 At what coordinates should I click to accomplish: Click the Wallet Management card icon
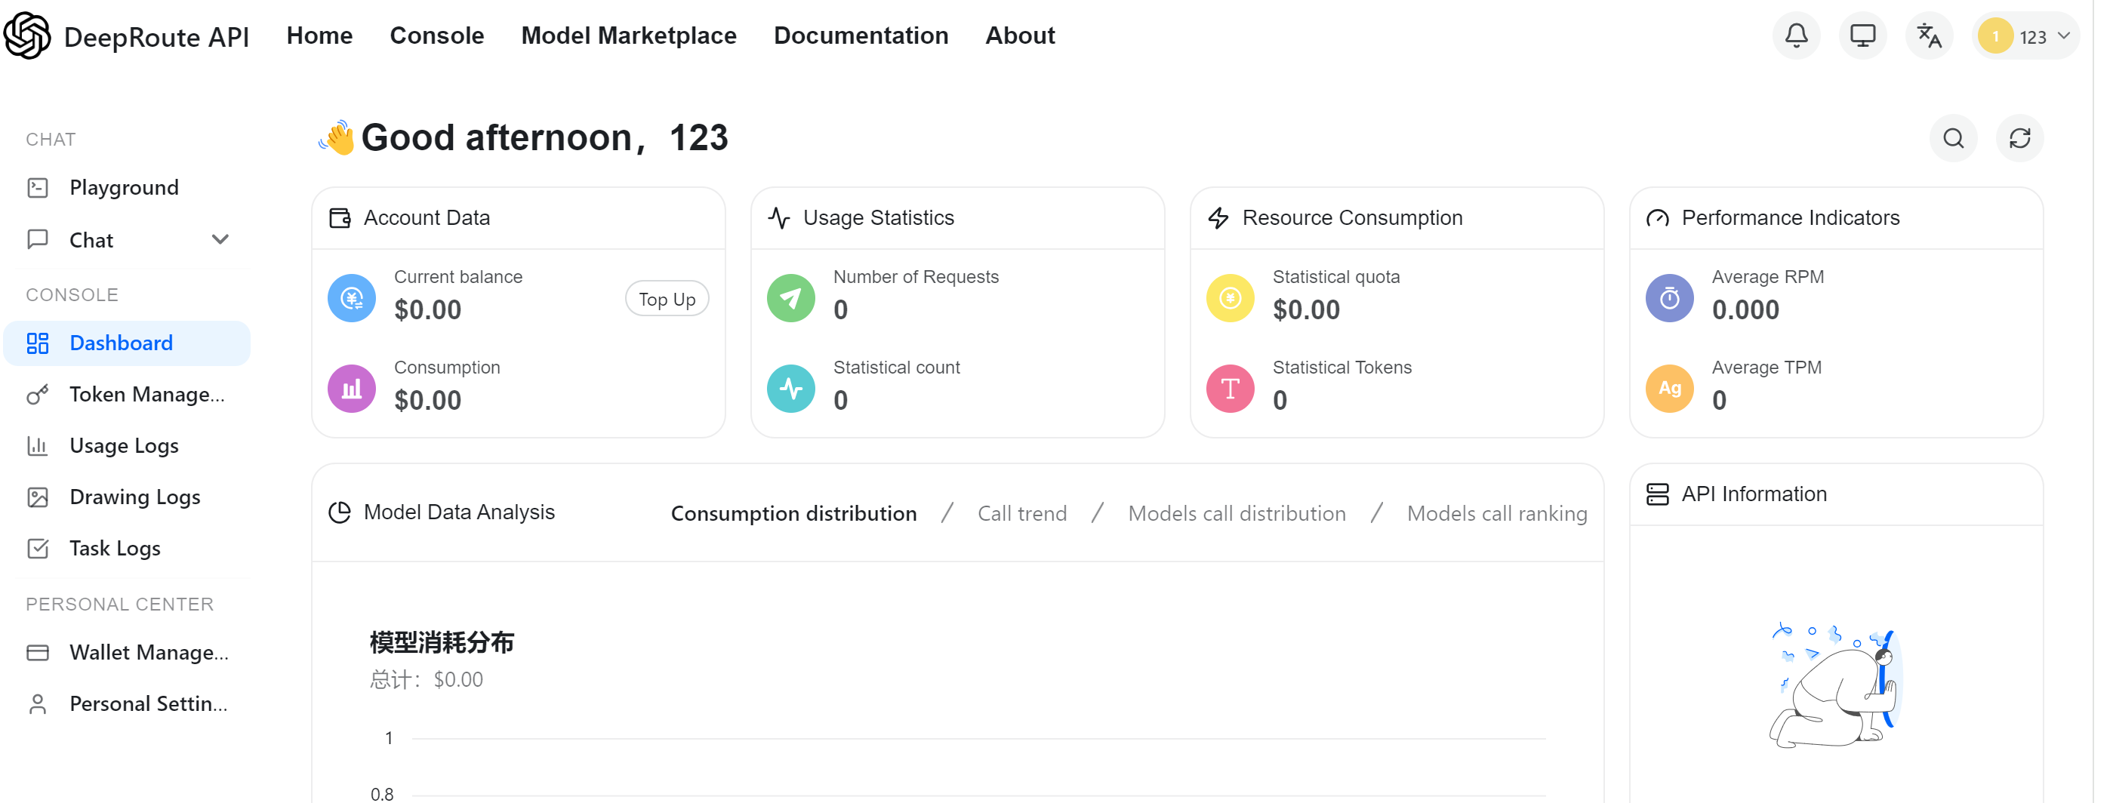tap(38, 652)
